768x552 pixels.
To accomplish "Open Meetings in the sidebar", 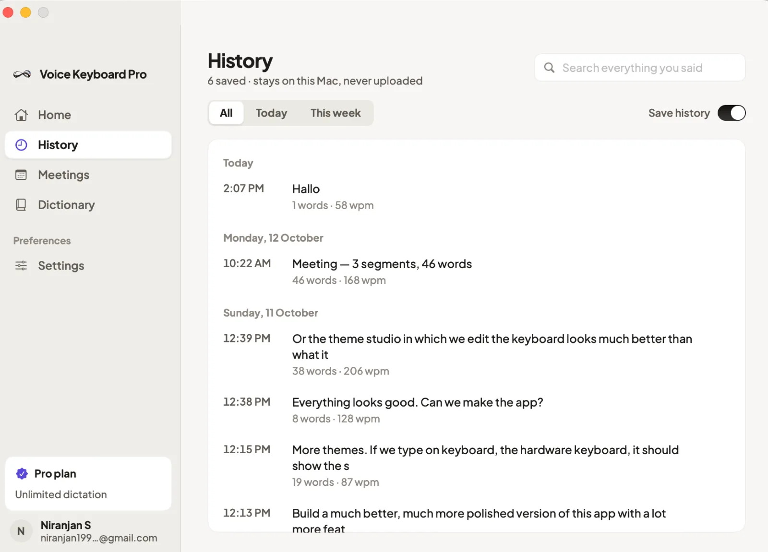I will tap(88, 175).
